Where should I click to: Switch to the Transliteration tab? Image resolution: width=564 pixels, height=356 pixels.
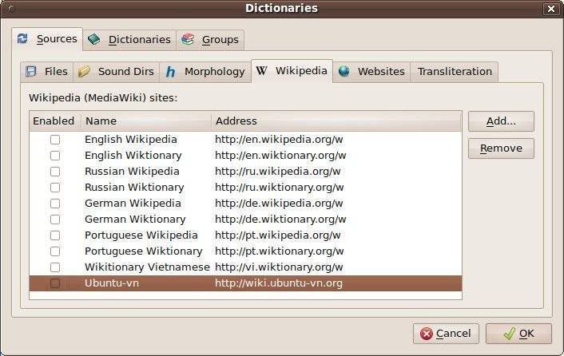coord(455,71)
